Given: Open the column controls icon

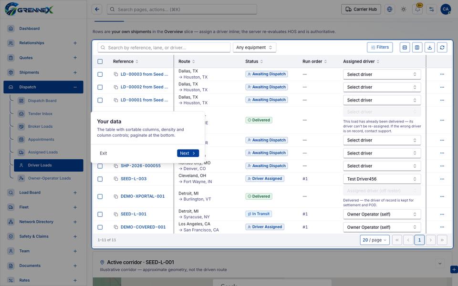Looking at the screenshot, I should (x=417, y=47).
